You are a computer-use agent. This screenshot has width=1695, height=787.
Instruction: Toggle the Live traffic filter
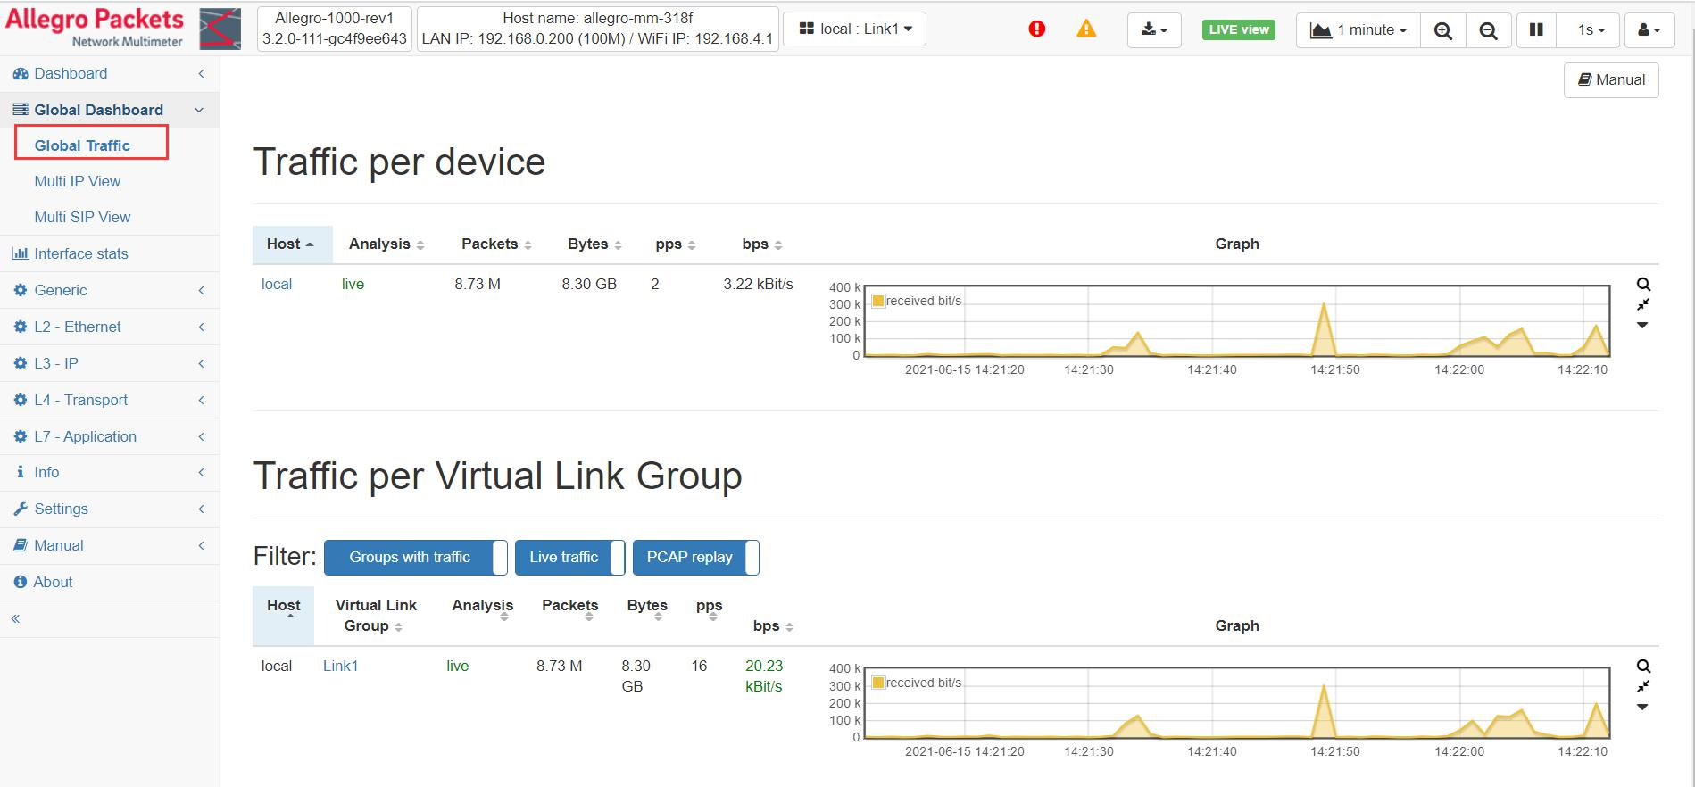[569, 557]
